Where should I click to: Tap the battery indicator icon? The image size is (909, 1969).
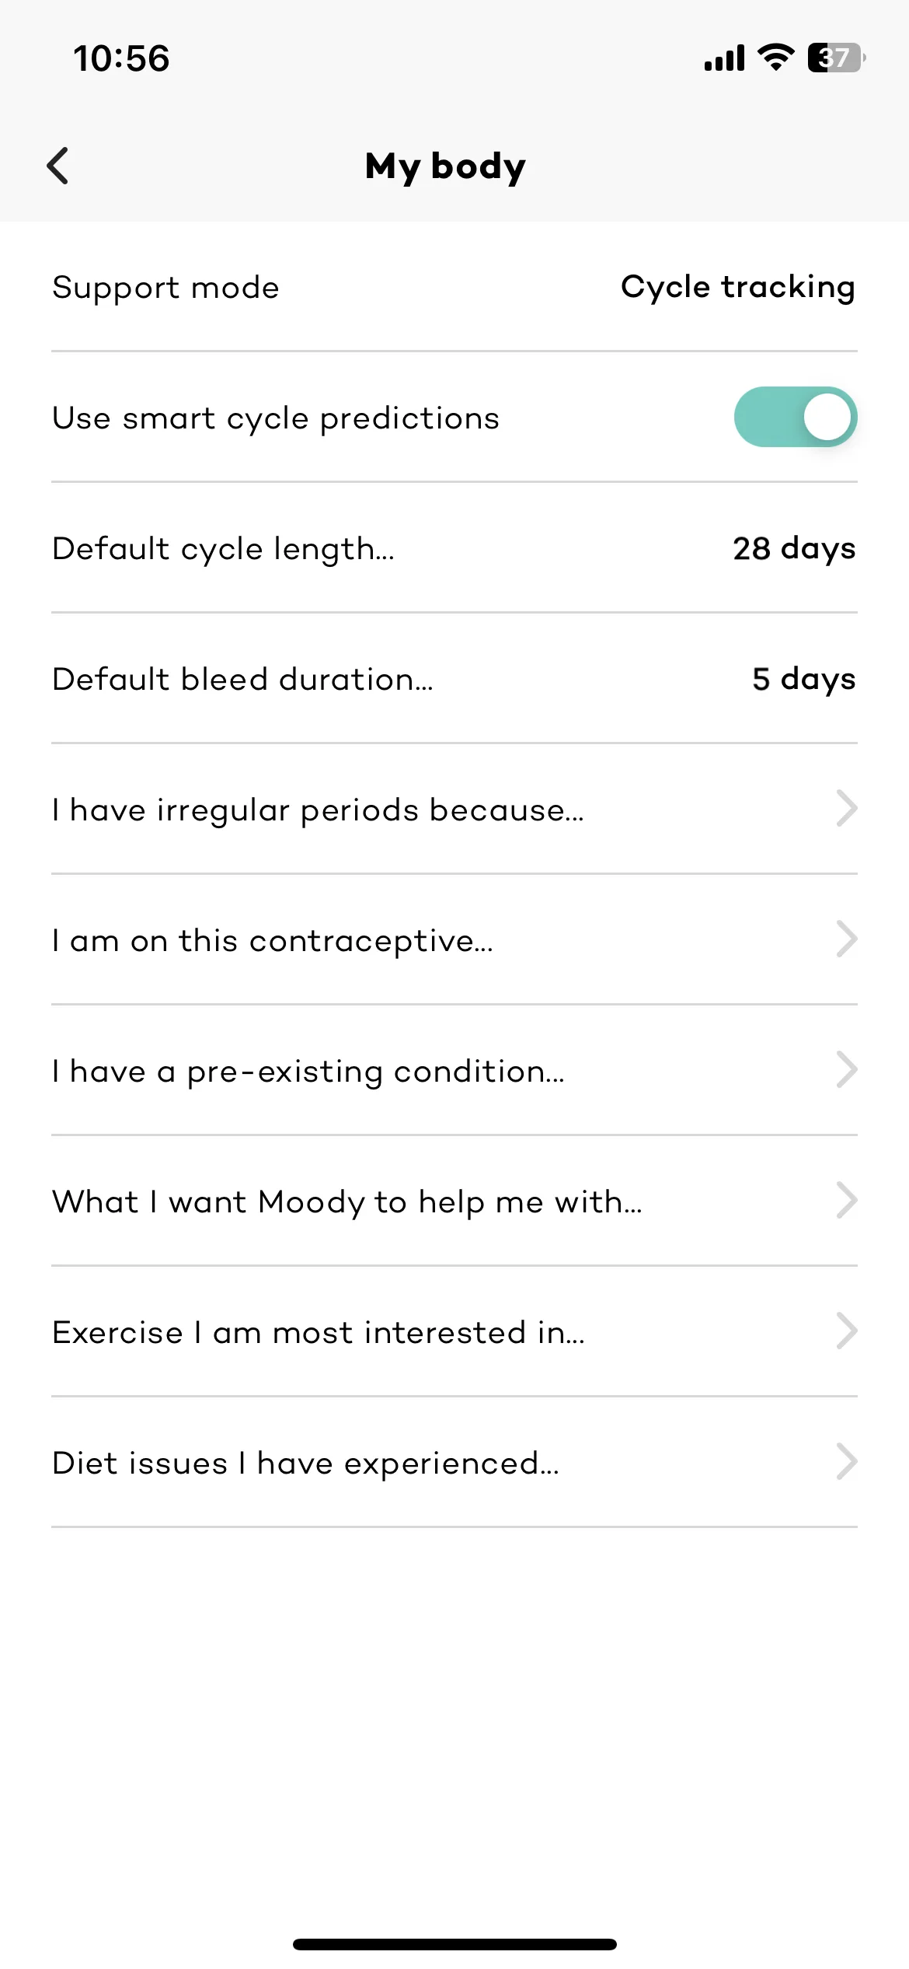[836, 58]
